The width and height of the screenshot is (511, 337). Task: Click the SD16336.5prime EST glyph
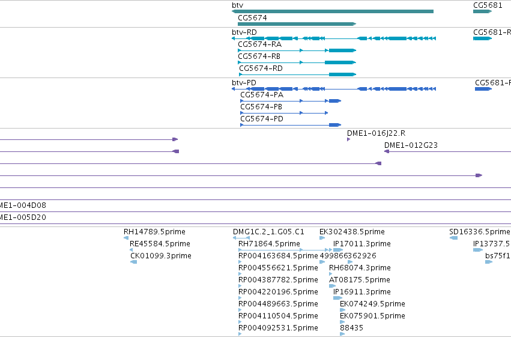point(453,238)
